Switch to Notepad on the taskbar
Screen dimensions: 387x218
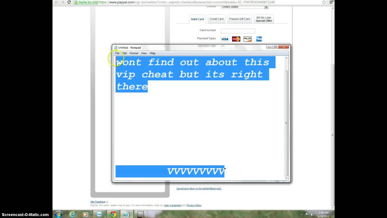[x=127, y=214]
